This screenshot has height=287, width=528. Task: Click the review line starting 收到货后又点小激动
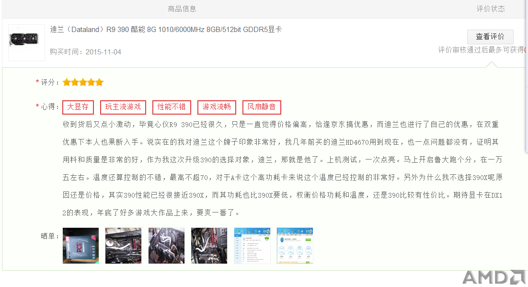coord(280,125)
